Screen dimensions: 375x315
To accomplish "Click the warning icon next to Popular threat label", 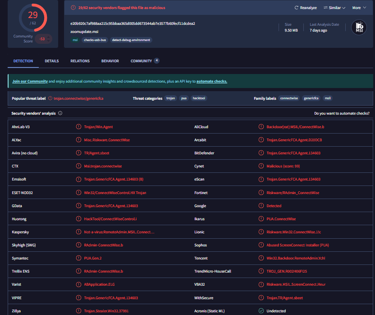I will click(50, 98).
